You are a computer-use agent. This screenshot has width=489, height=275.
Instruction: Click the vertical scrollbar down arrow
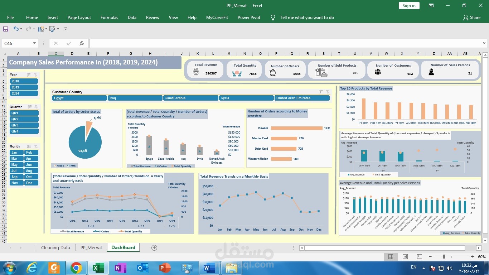485,240
